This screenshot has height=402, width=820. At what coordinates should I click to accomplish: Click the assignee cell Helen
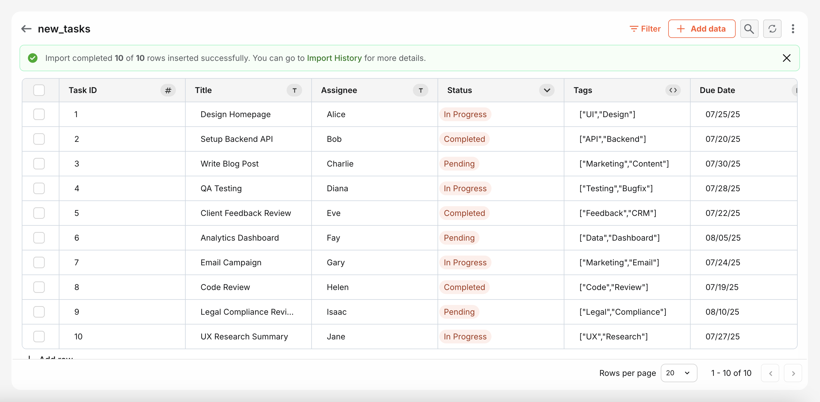375,287
